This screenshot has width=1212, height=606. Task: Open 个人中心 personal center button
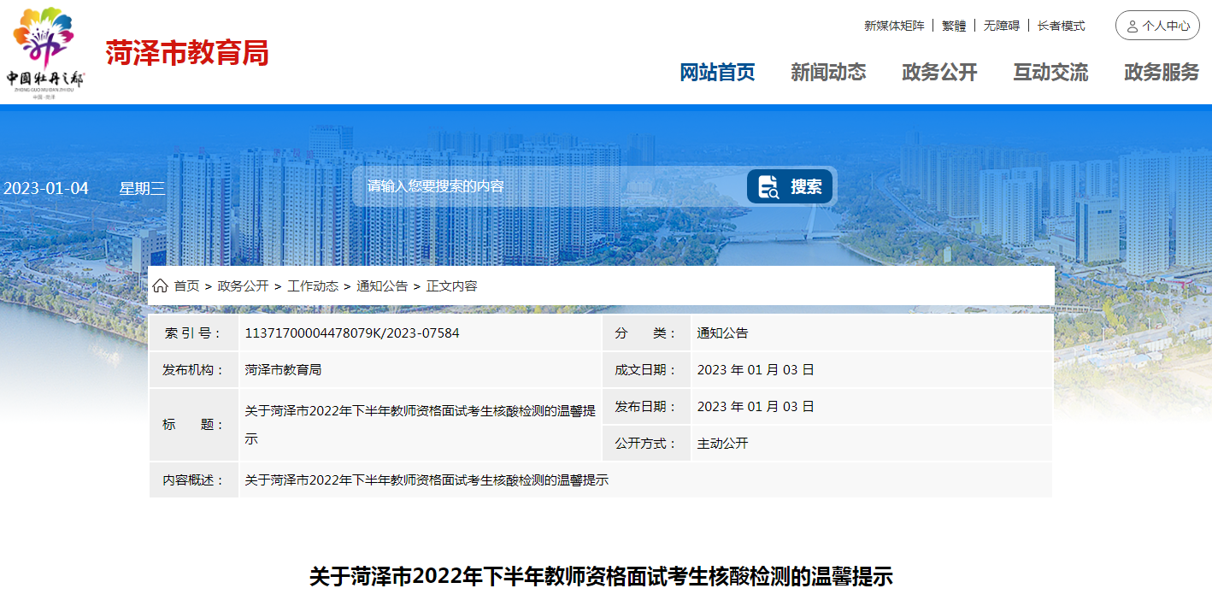[x=1157, y=26]
